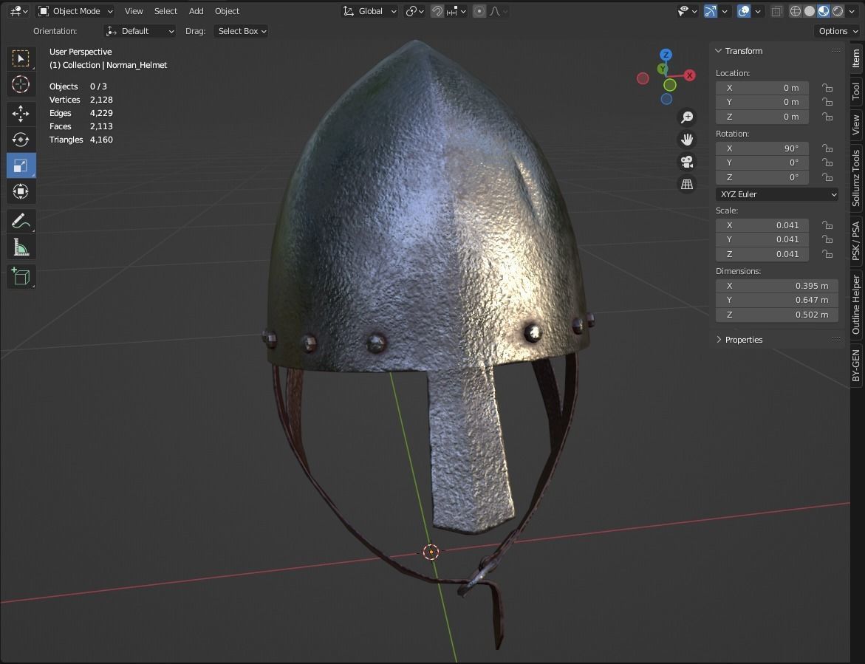Viewport: 865px width, 664px height.
Task: Open Global transform orientation dropdown
Action: (369, 11)
